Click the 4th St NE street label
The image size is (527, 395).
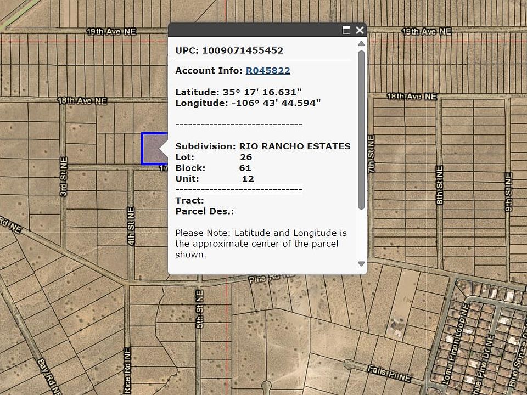click(x=131, y=227)
